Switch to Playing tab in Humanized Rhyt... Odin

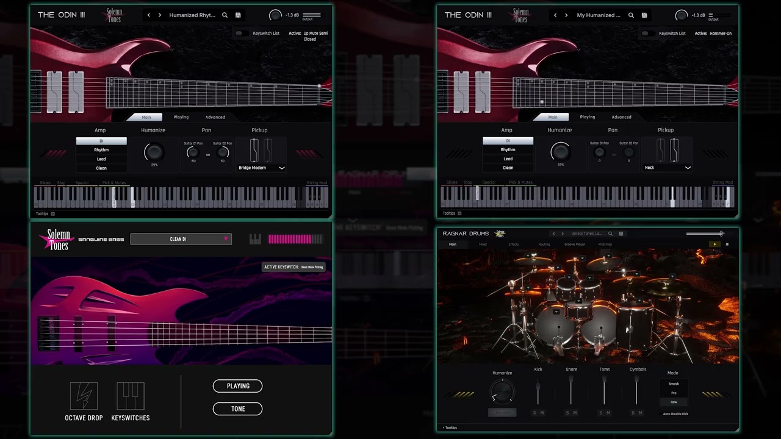tap(181, 117)
